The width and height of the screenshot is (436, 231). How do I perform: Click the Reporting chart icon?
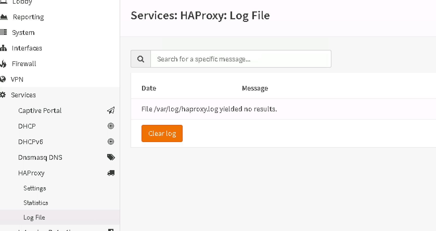click(x=4, y=17)
